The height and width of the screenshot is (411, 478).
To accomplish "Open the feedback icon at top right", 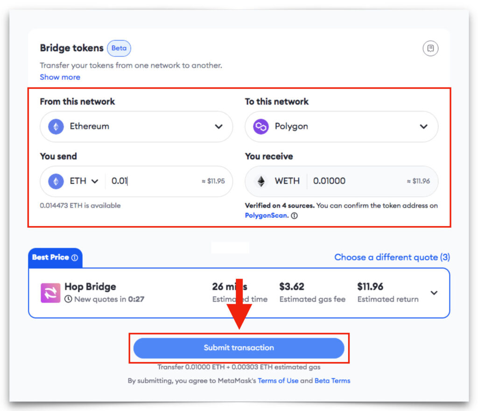I will (430, 48).
